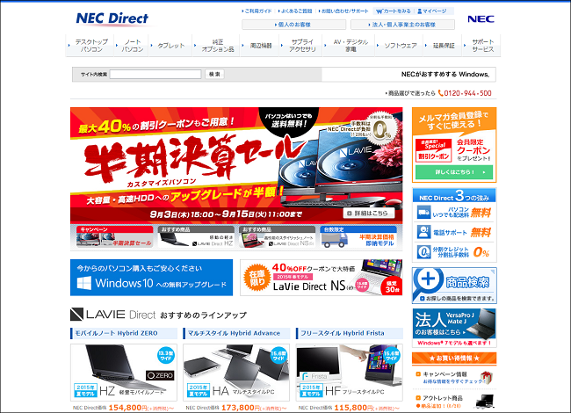Screen dimensions: 571x413
Task: Open the LaVie Direct NS 40%OFF banner
Action: (x=322, y=278)
